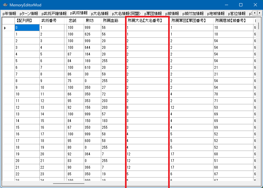
Task: Minimize the MemoryEditorMod window
Action: coord(226,5)
